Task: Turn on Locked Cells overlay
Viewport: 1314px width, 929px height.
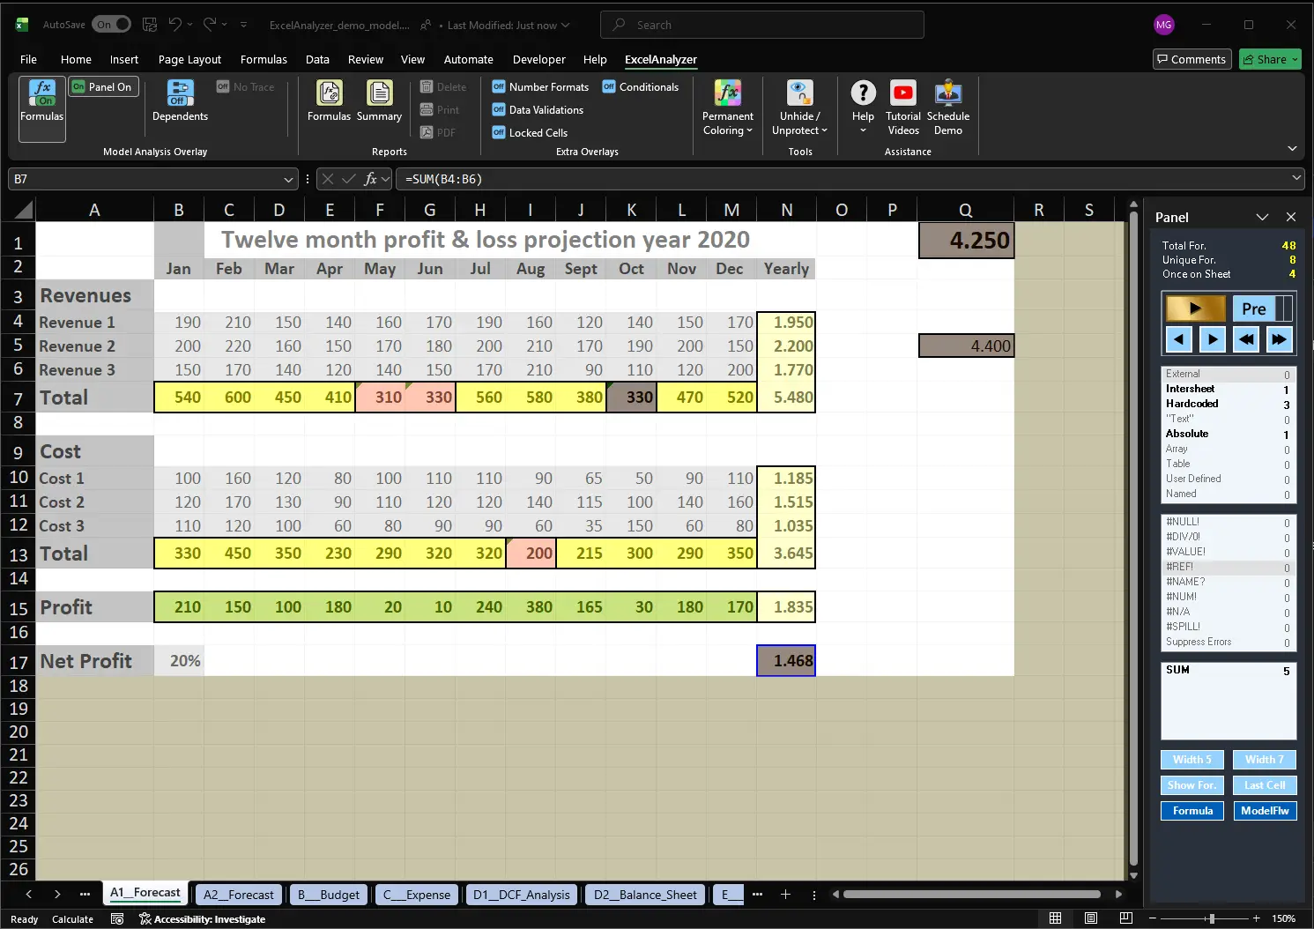Action: 530,133
